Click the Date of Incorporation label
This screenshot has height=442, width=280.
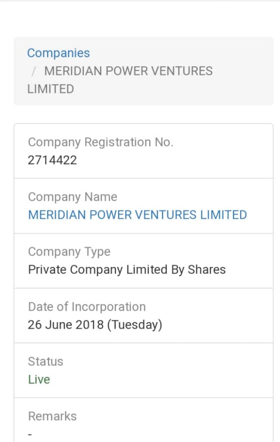[x=87, y=307]
